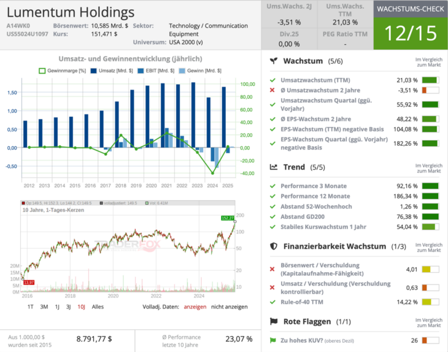Click the Umsatzwachstum (TTM) metric label
448x352 pixels.
[315, 80]
